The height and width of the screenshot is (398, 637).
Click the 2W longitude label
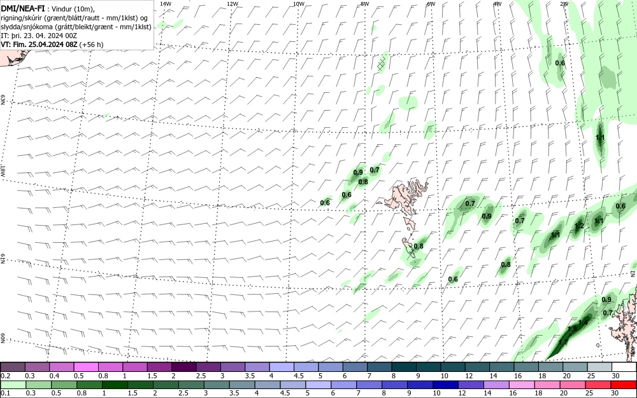[564, 4]
